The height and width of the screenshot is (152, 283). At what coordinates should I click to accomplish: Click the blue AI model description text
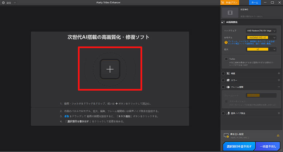click(251, 42)
